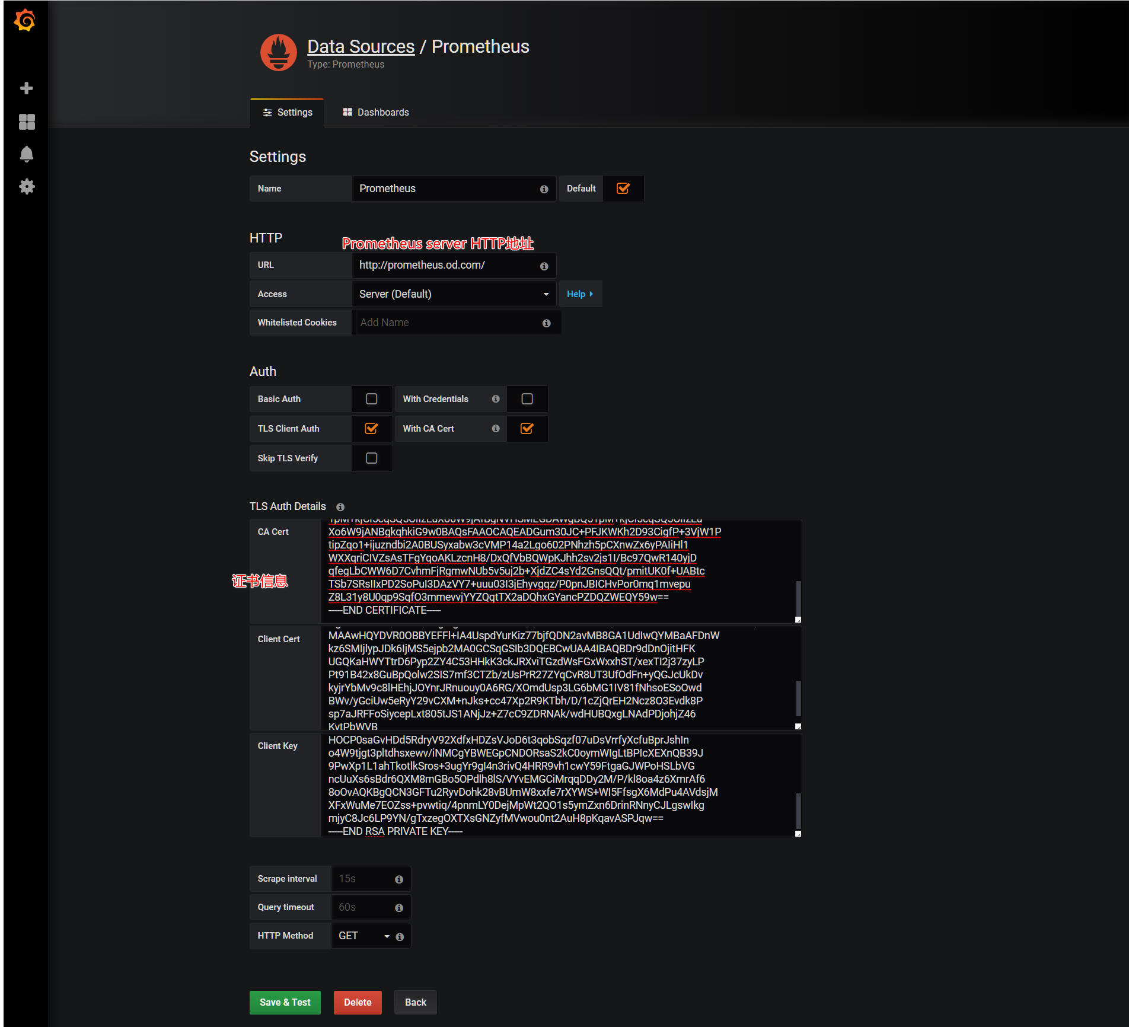1129x1027 pixels.
Task: Open the Grafana home logo
Action: [x=25, y=21]
